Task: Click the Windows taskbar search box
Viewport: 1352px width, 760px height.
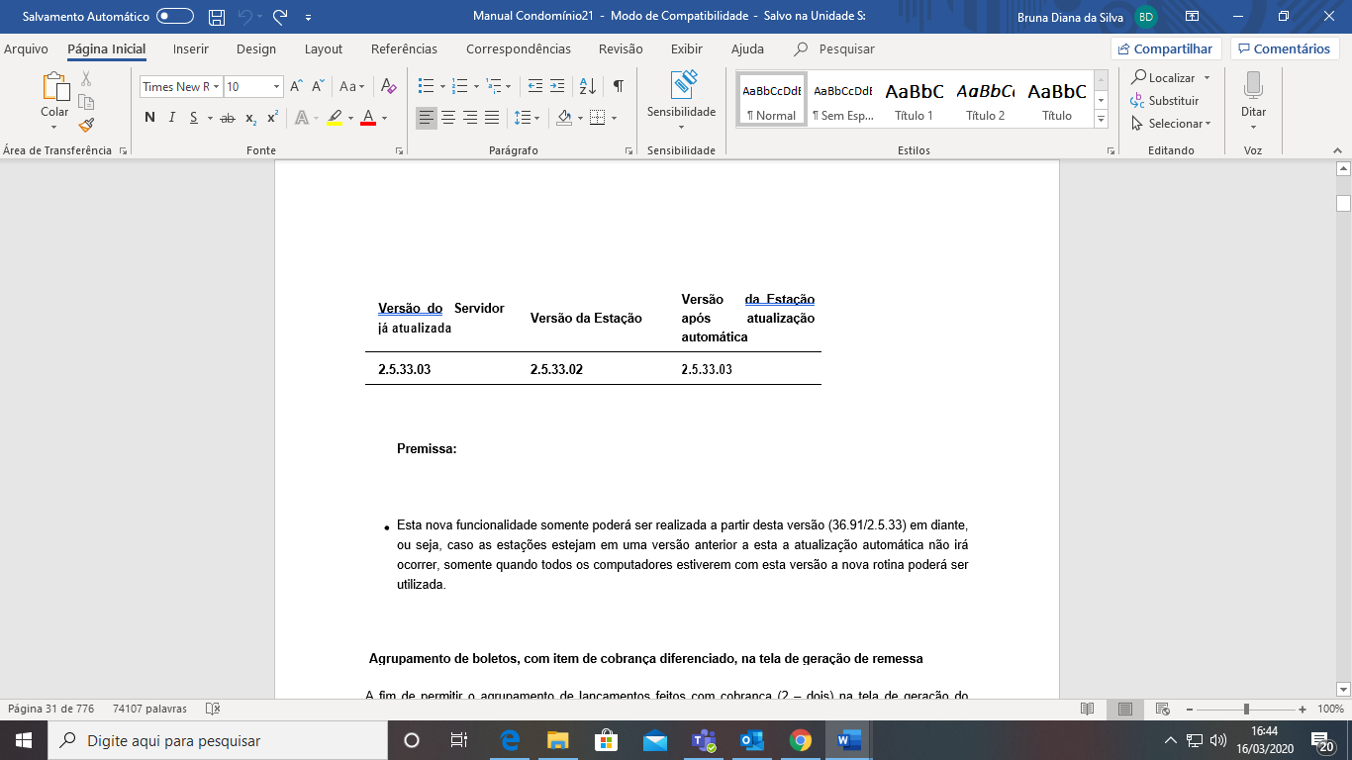Action: [x=218, y=740]
